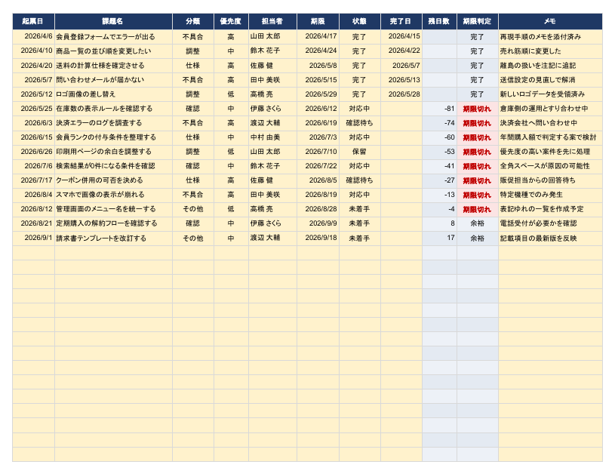615x474 pixels.
Task: Select the 残日数 value -4
Action: point(439,209)
